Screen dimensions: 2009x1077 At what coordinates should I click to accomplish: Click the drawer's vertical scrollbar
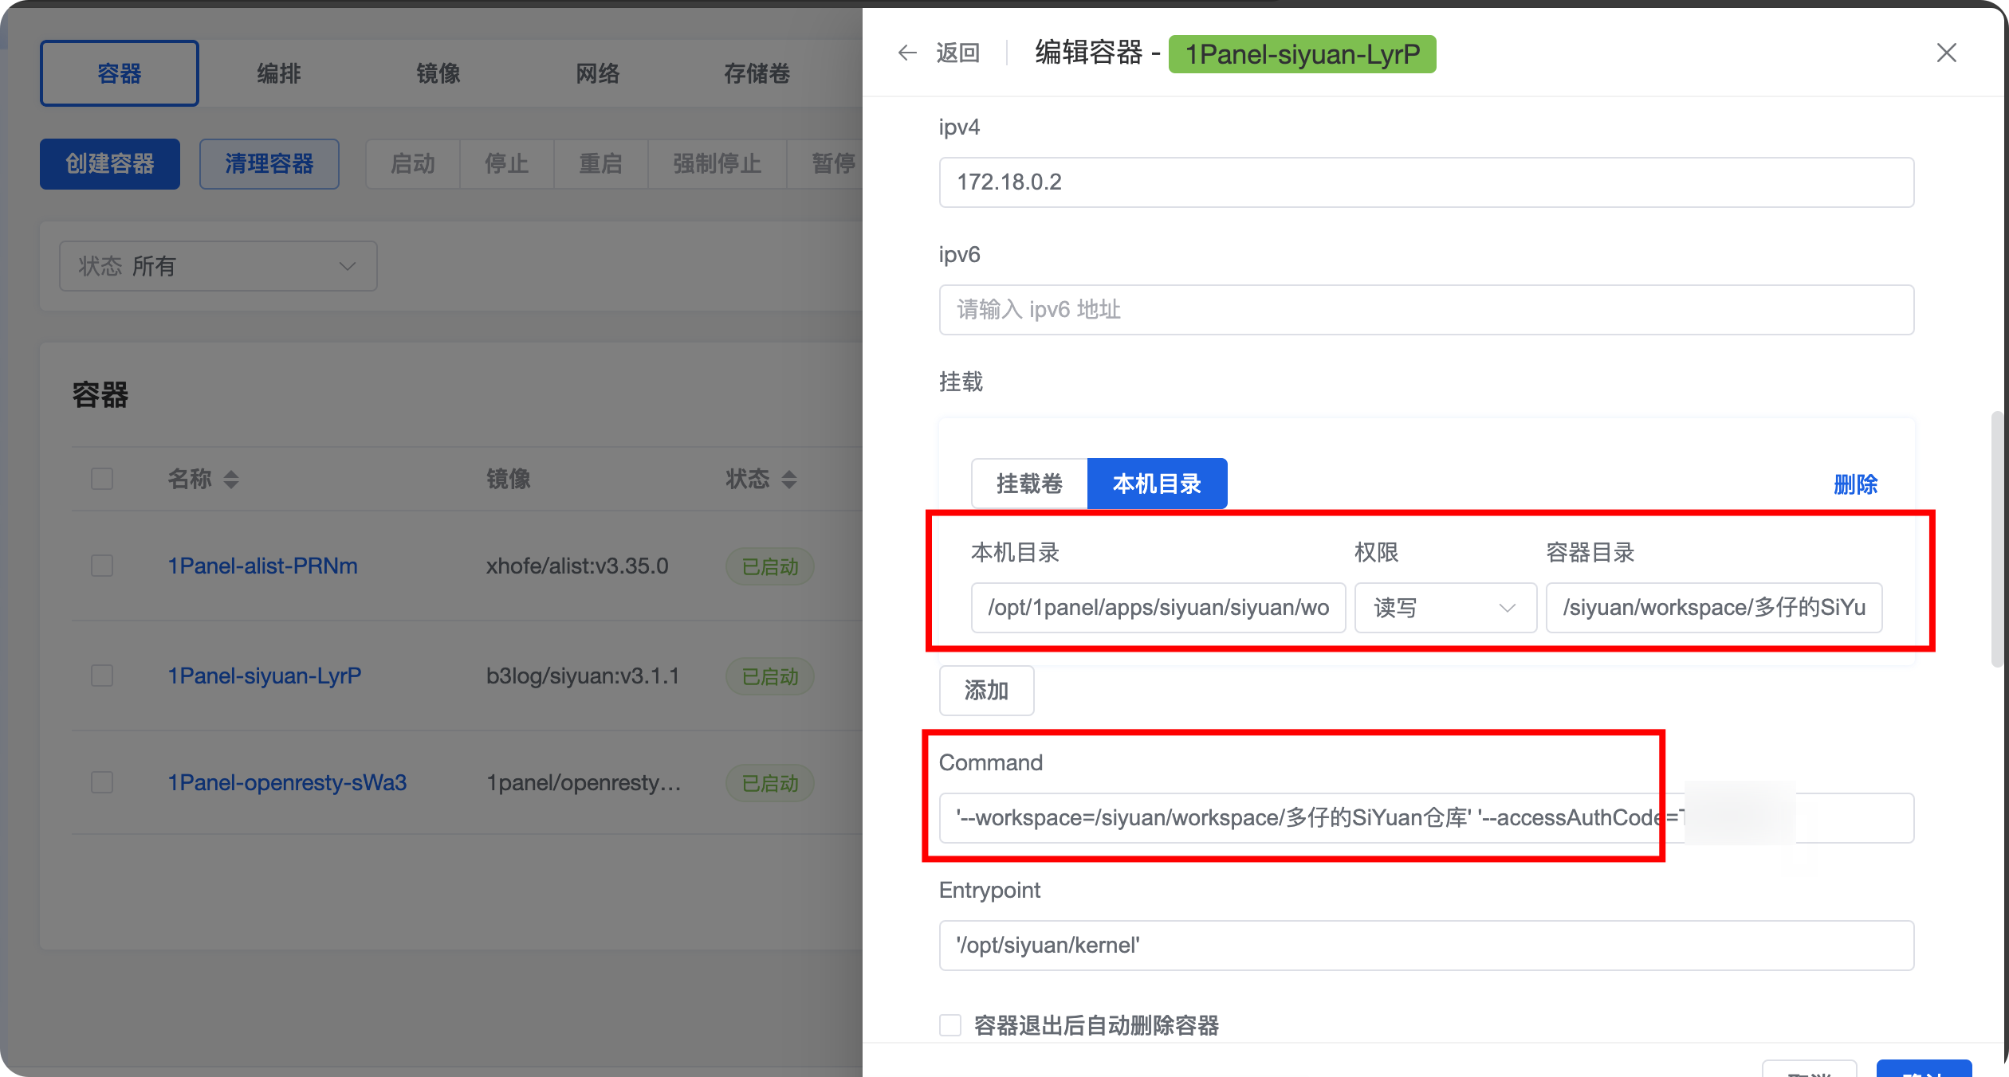pos(1997,538)
